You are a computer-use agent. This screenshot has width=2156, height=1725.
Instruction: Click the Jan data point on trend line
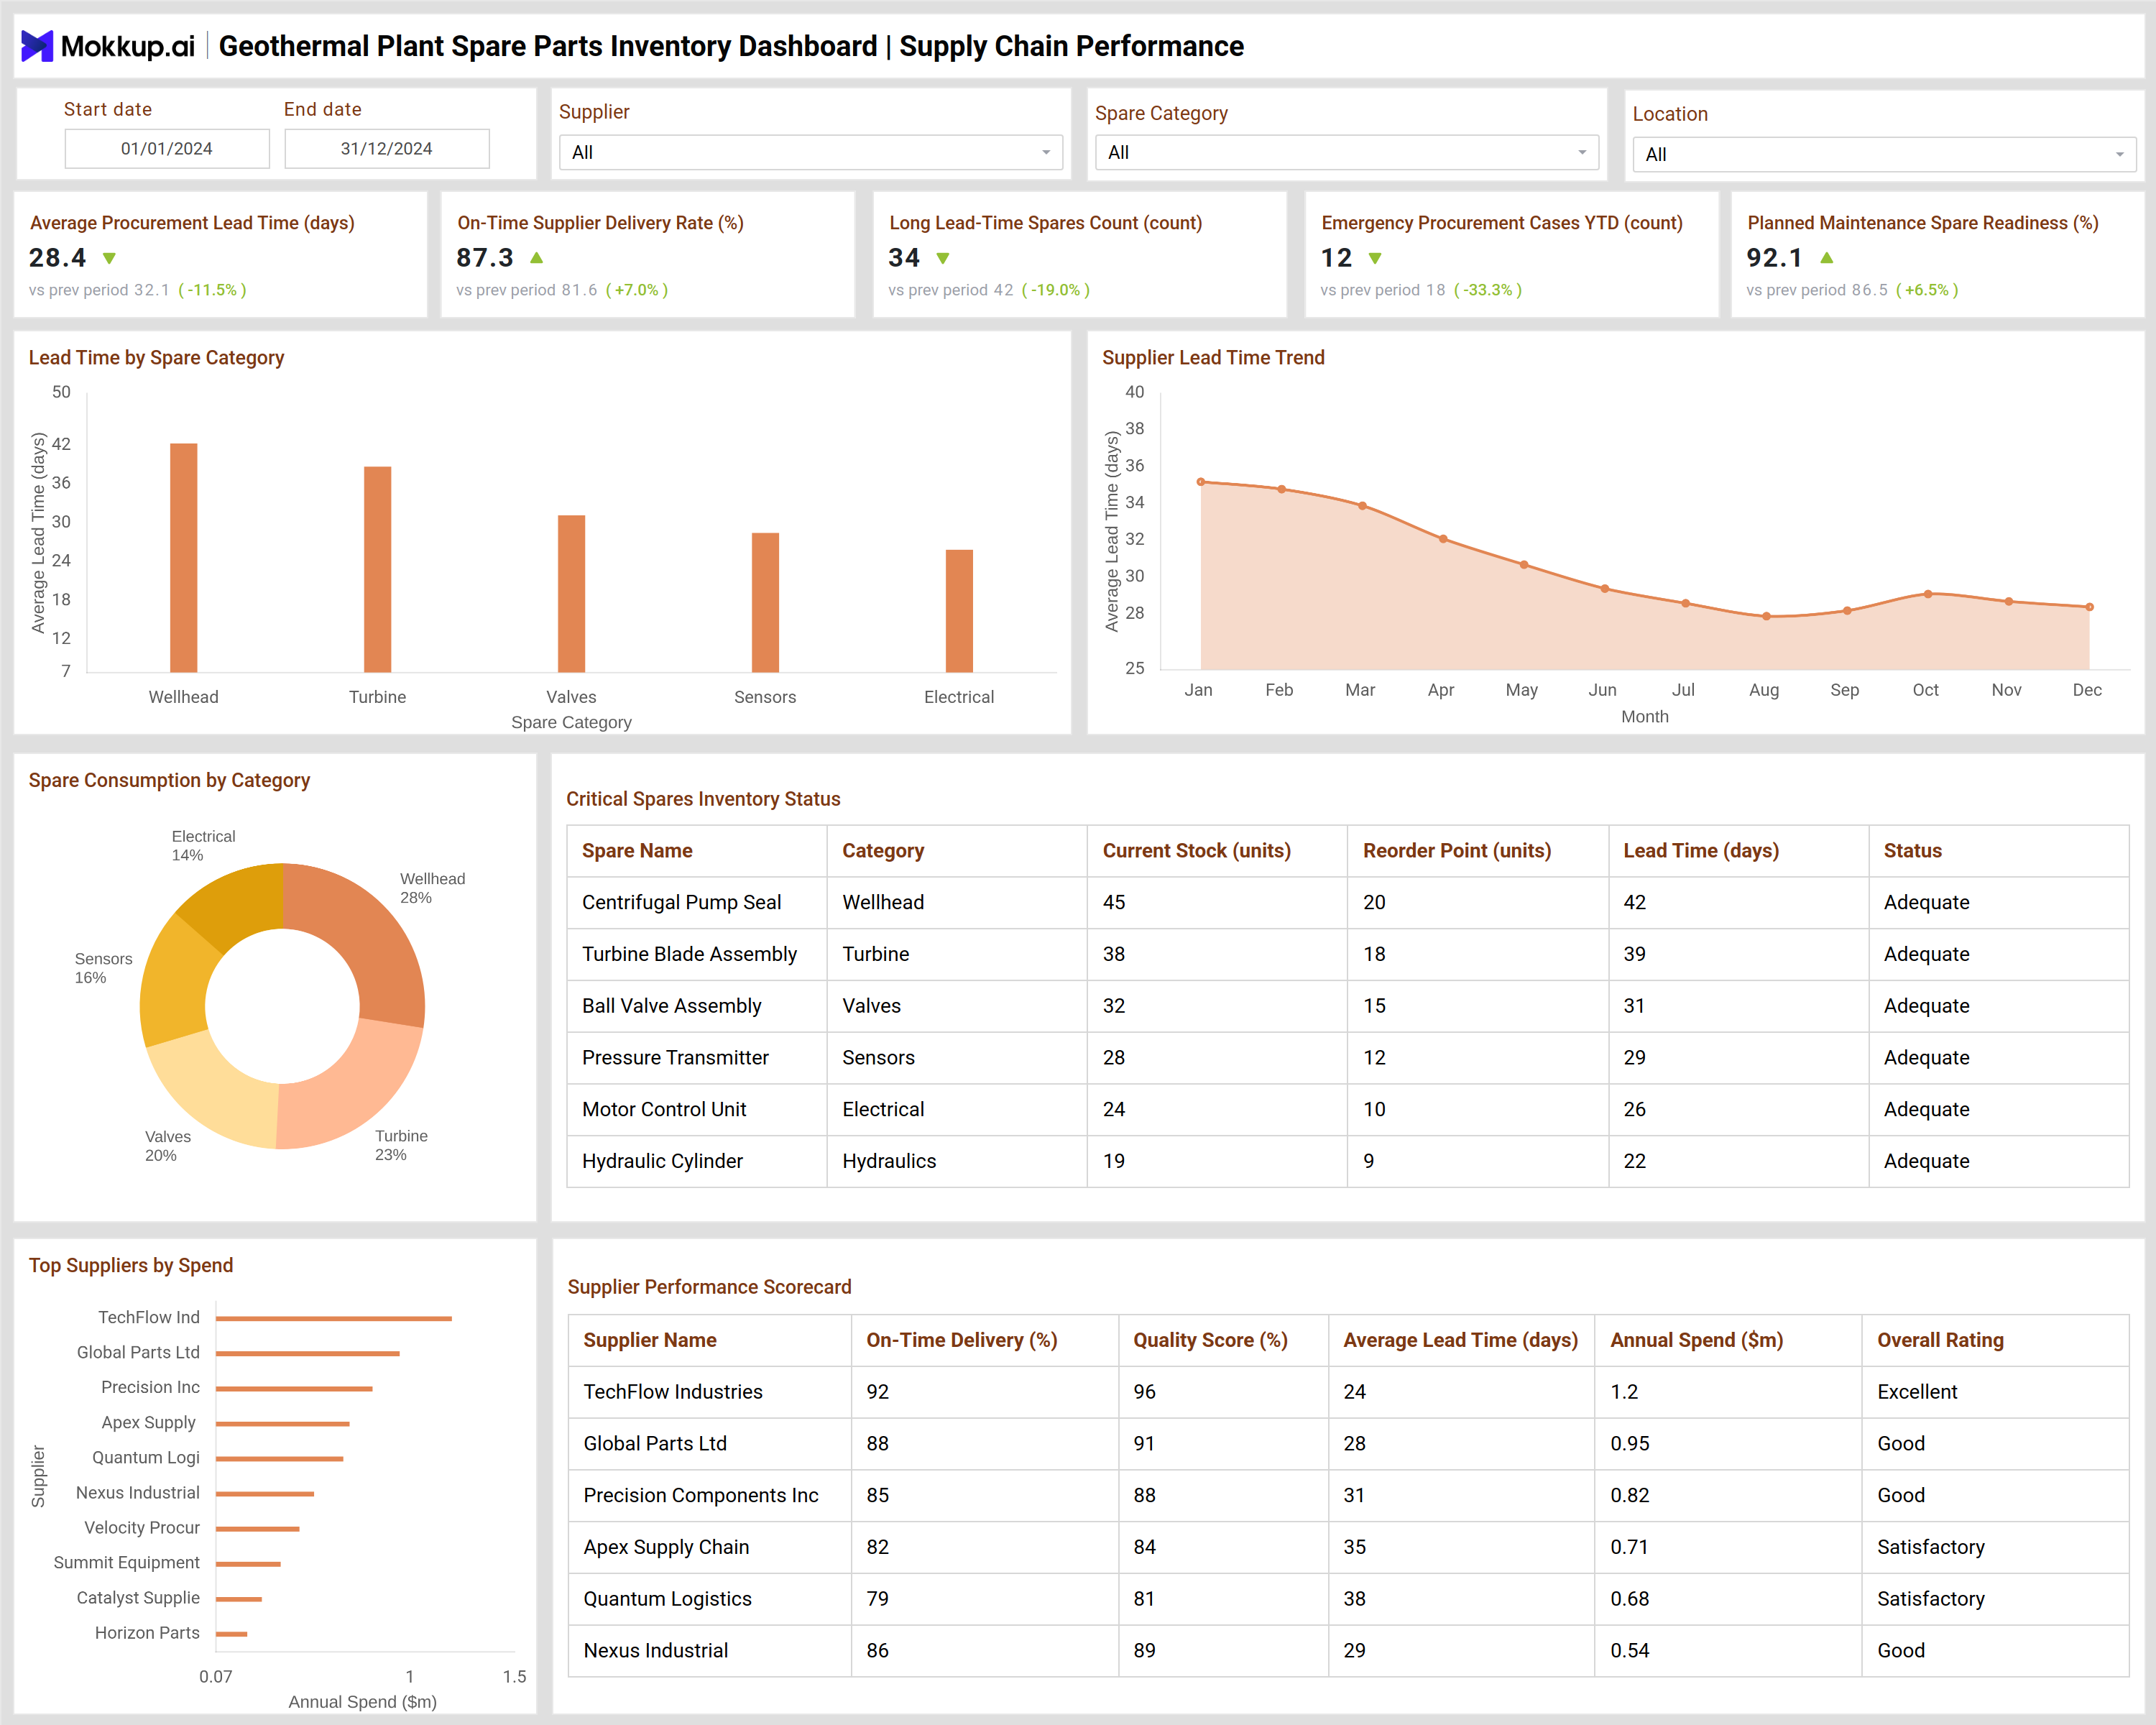pos(1201,482)
